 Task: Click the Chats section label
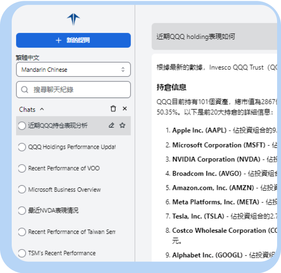(x=27, y=109)
